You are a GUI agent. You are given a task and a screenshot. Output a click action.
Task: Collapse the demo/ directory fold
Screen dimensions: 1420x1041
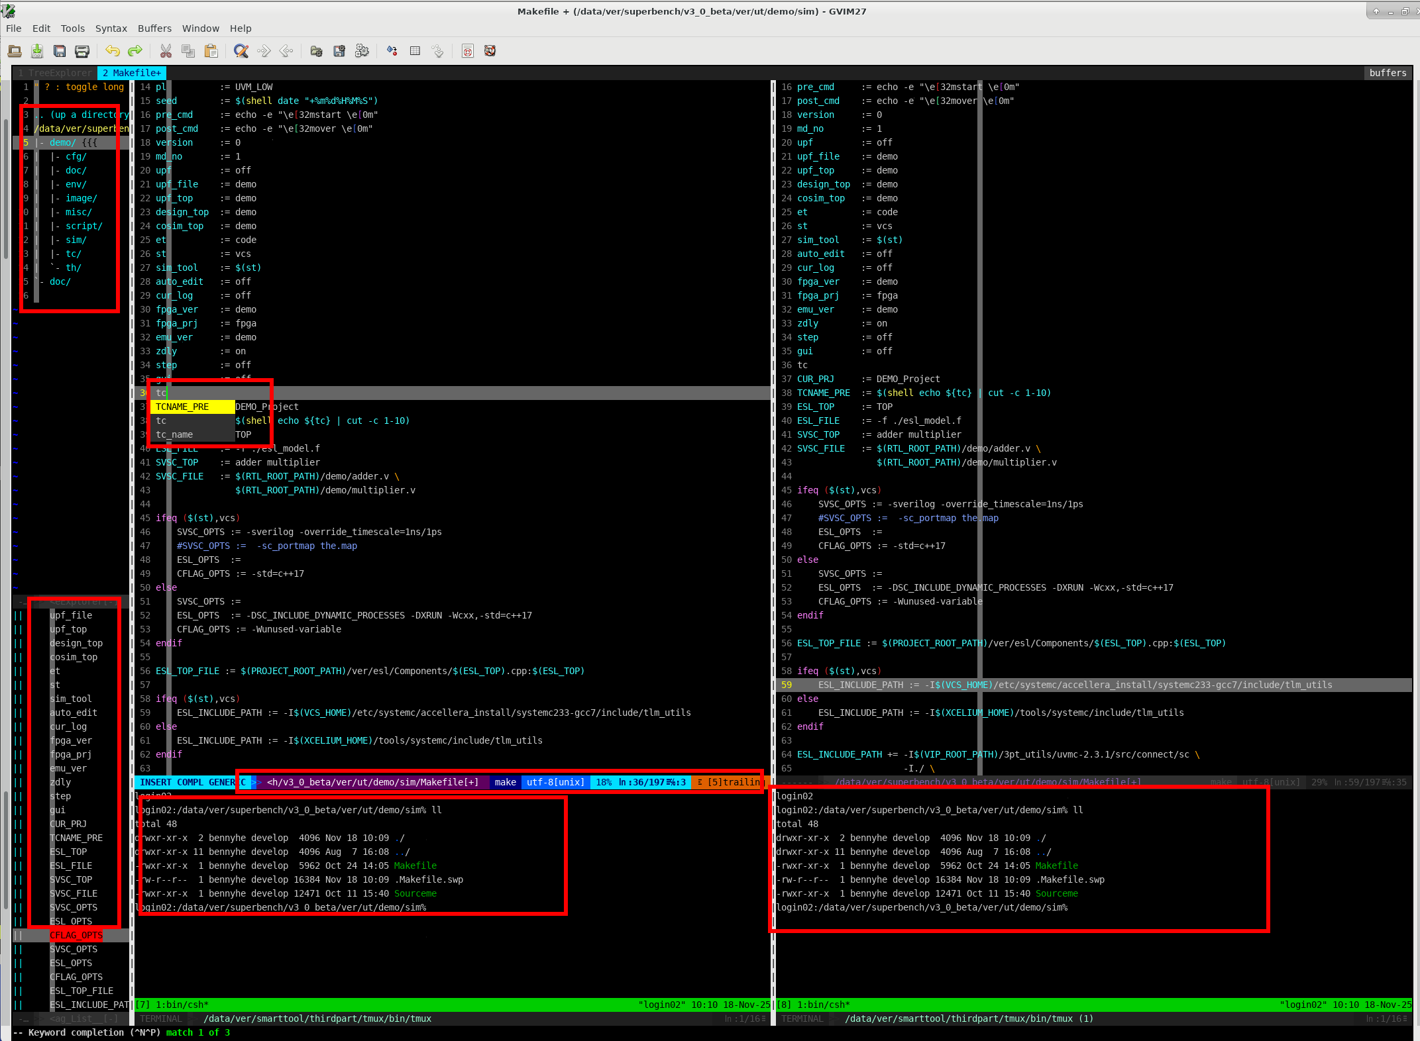click(62, 142)
